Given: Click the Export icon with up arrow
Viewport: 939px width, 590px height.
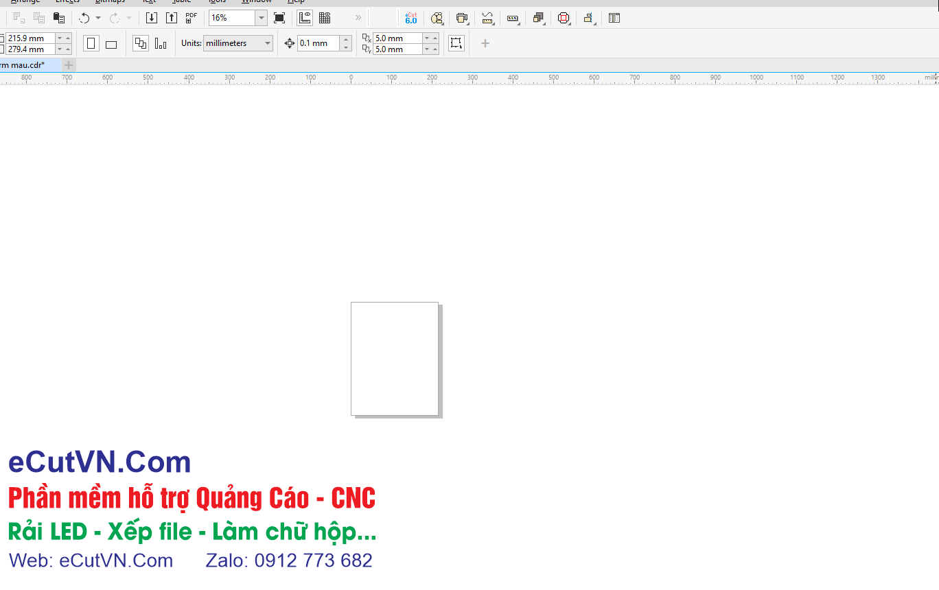Looking at the screenshot, I should (x=172, y=18).
